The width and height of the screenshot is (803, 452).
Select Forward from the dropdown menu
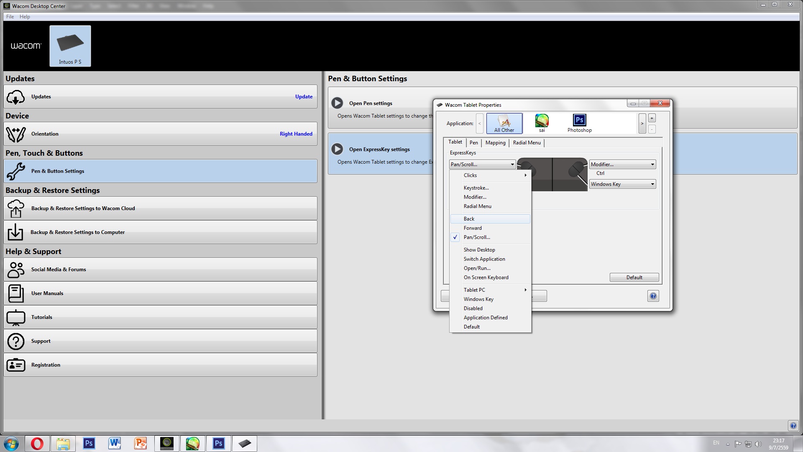point(491,228)
